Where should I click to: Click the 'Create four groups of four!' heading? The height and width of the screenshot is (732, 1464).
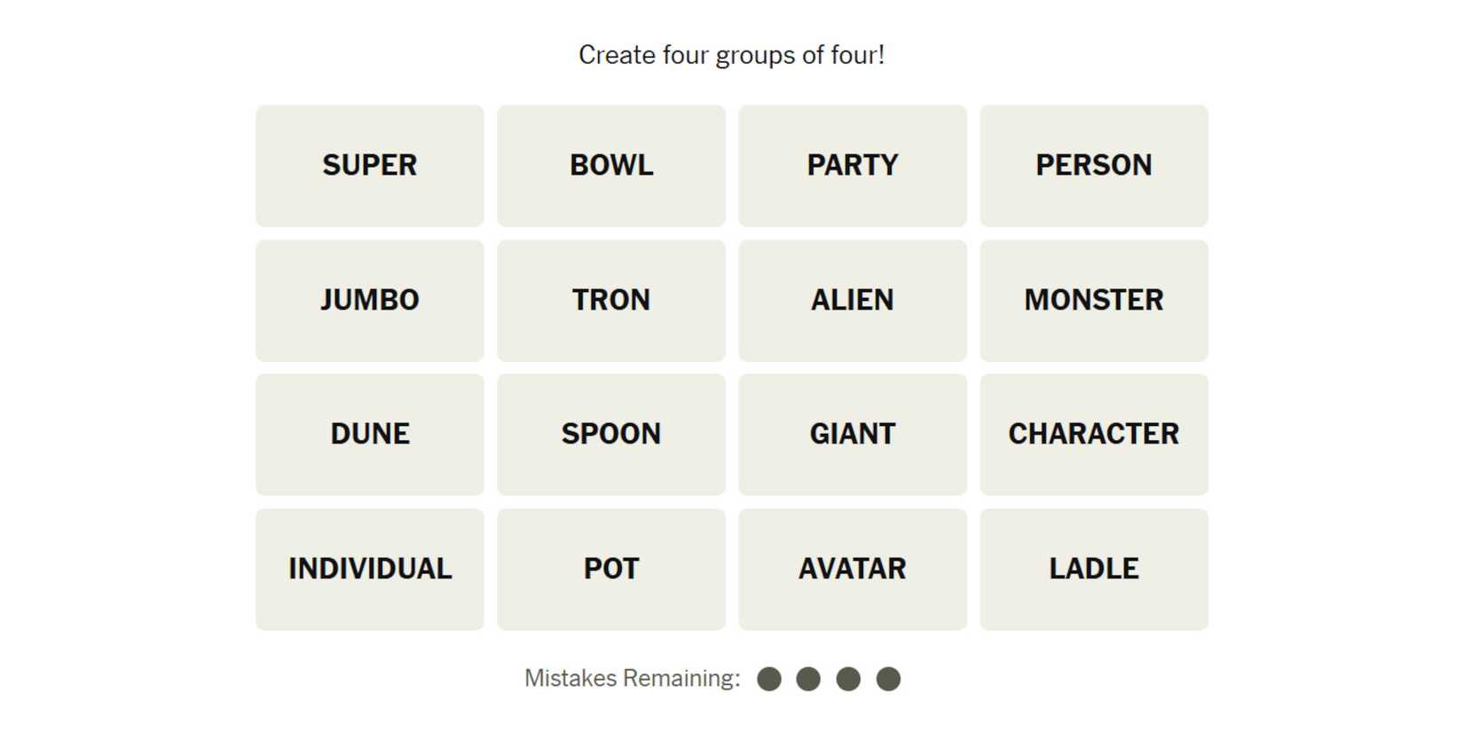tap(731, 55)
